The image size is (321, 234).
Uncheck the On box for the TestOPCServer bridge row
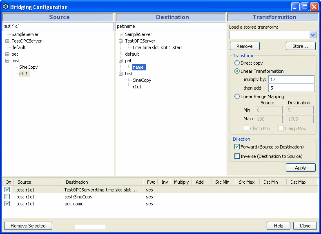tap(7, 190)
